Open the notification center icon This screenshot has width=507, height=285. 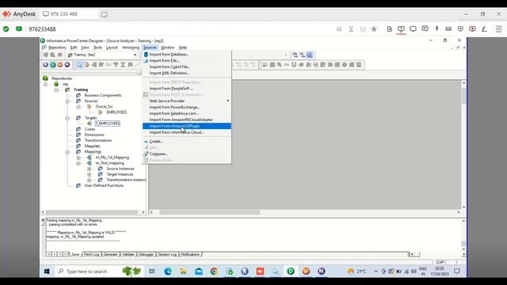[457, 272]
